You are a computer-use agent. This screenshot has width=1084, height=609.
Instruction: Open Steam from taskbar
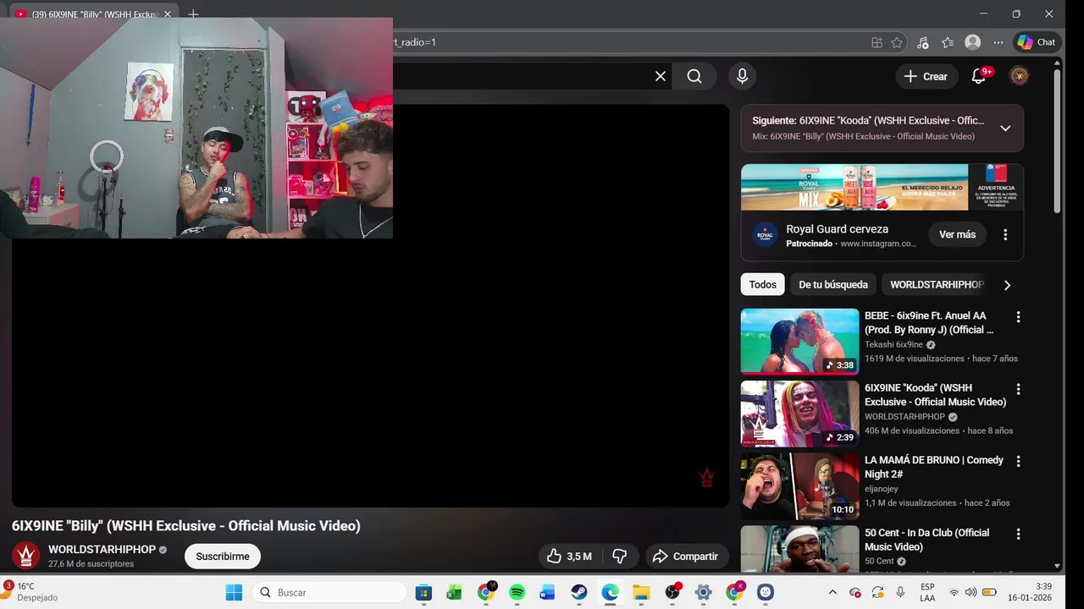click(x=579, y=593)
